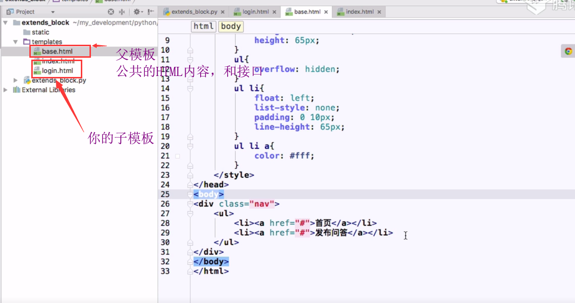Click the 'color: #fff;' code line
The height and width of the screenshot is (303, 575).
click(x=284, y=156)
